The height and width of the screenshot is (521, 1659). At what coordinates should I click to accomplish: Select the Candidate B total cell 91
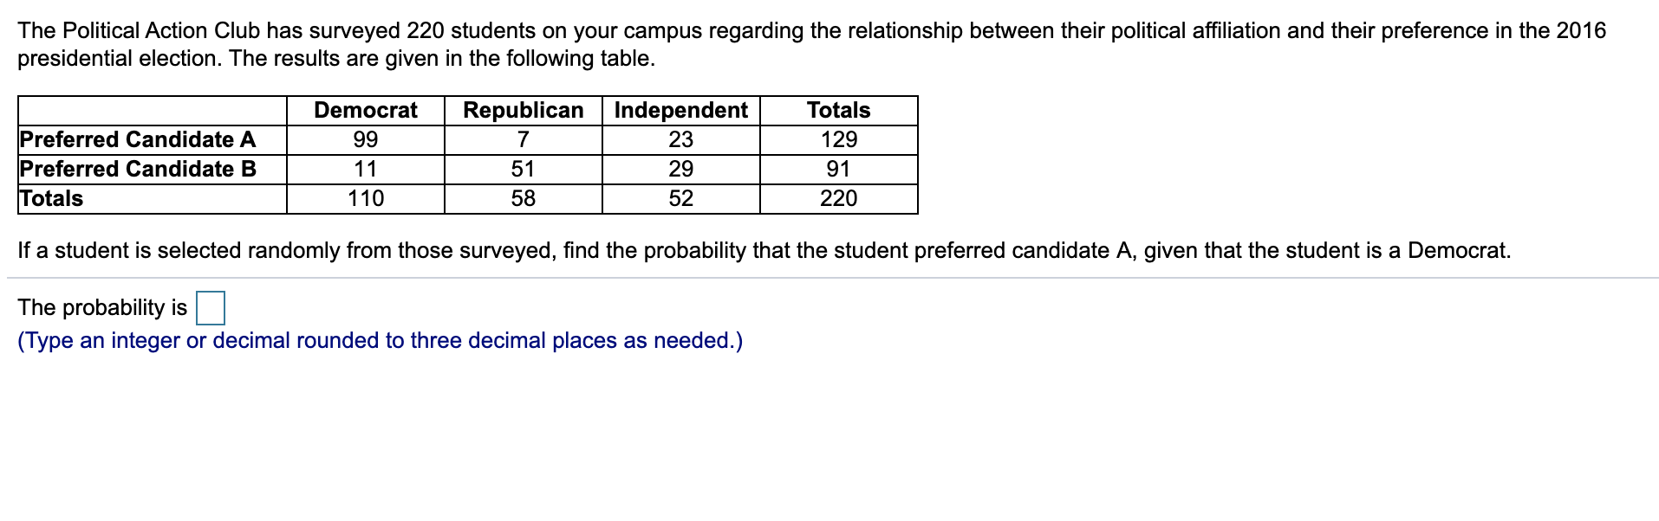838,170
